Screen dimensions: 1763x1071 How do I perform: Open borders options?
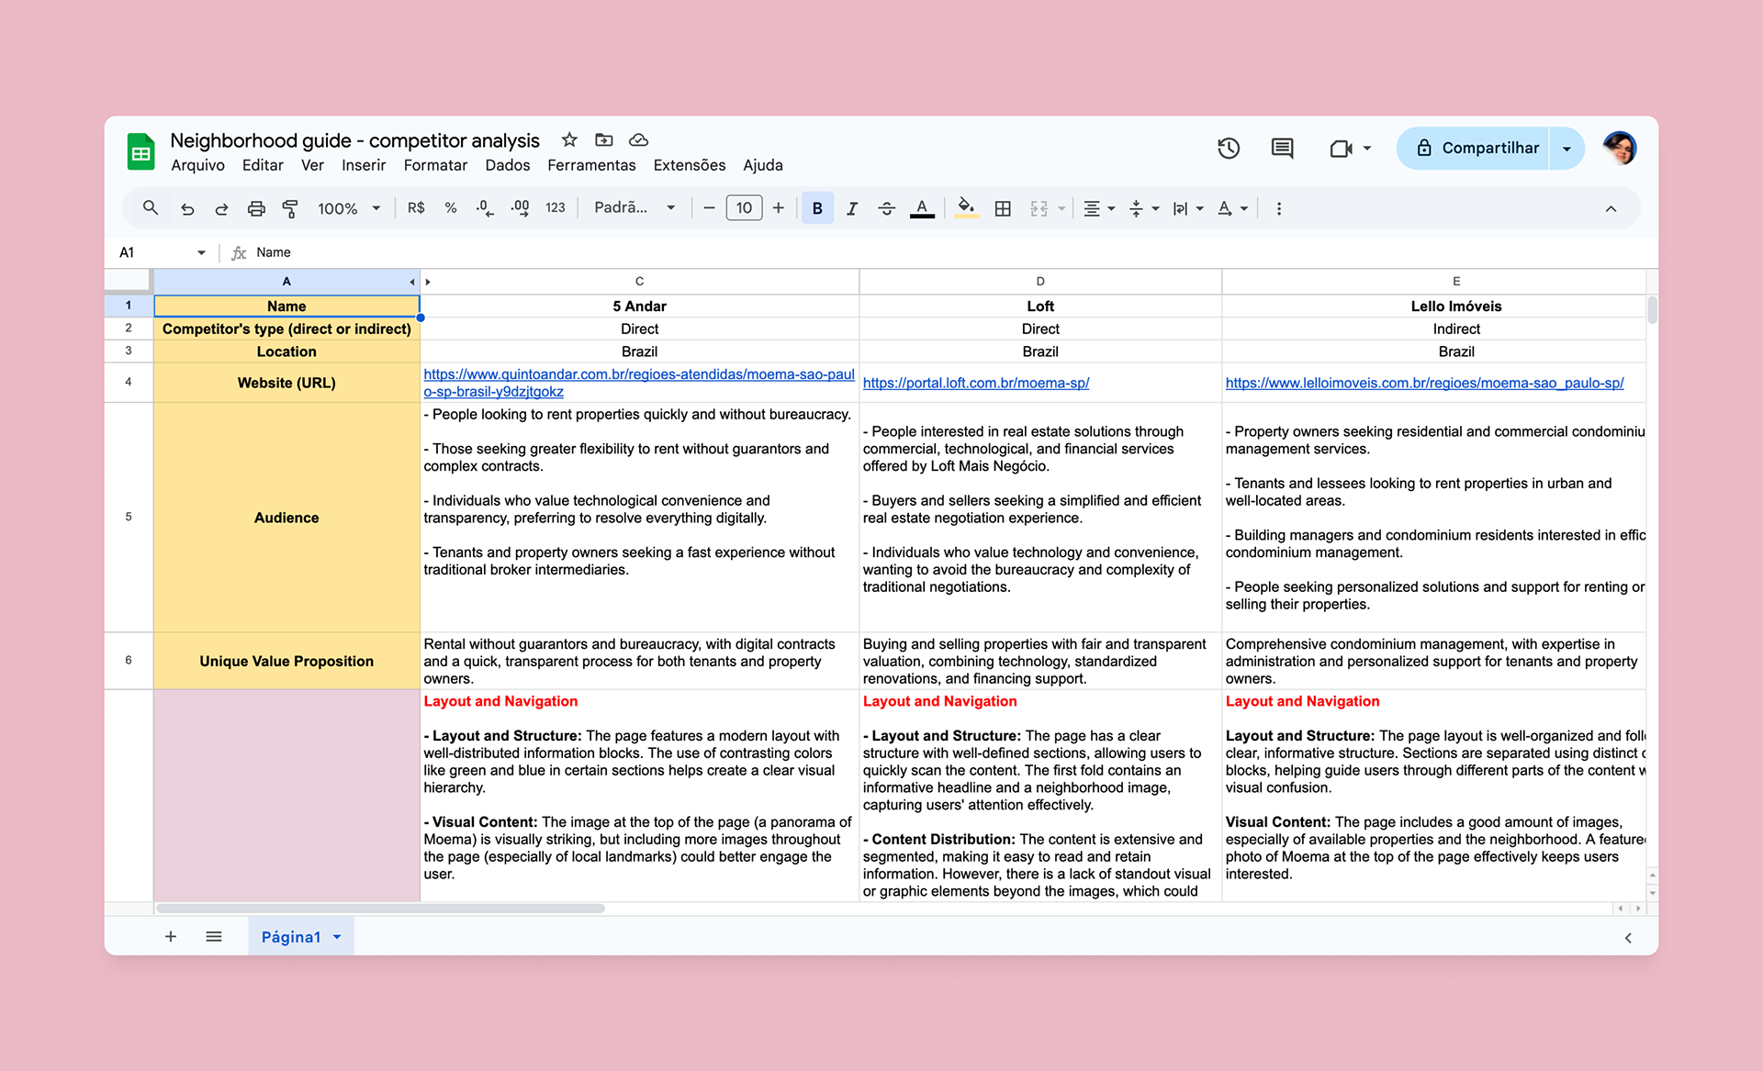pos(1003,208)
